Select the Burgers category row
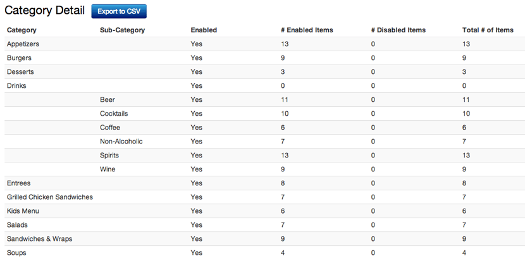The image size is (525, 263). [264, 58]
